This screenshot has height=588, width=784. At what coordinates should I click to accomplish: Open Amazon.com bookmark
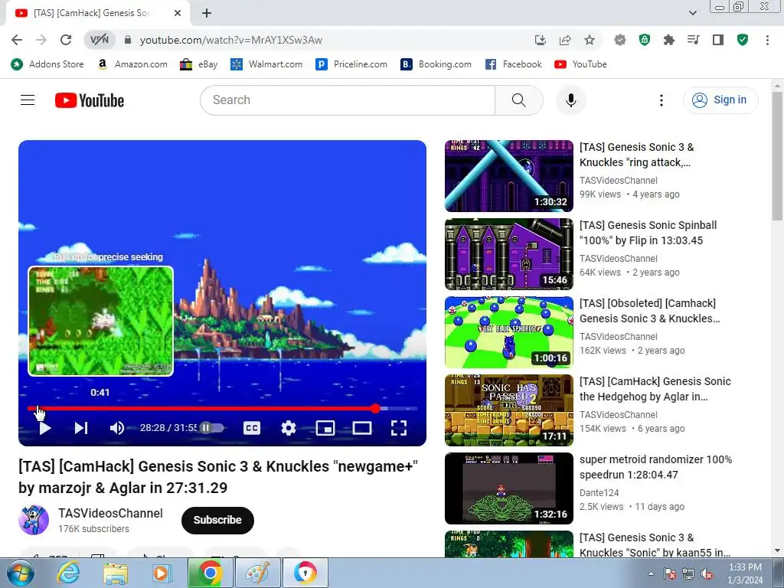(x=132, y=64)
